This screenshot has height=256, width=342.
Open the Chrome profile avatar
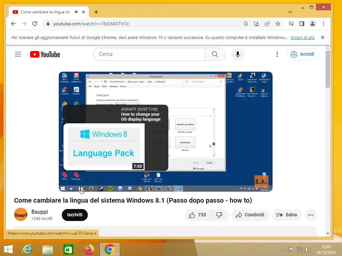click(313, 24)
